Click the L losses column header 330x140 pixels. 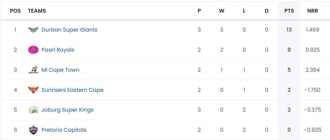[x=244, y=11]
